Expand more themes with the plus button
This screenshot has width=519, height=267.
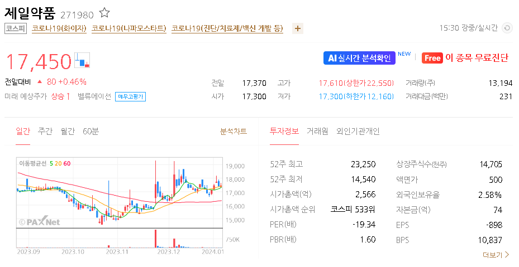pyautogui.click(x=298, y=28)
